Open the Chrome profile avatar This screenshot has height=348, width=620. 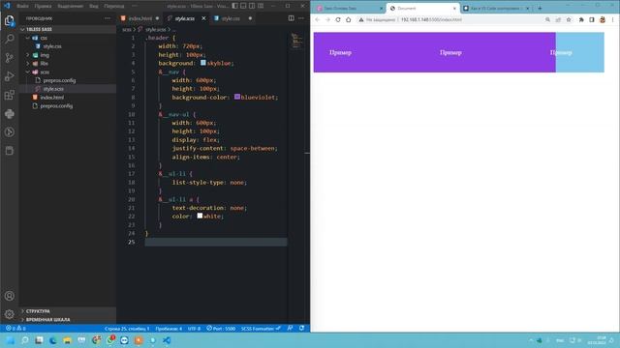point(603,19)
